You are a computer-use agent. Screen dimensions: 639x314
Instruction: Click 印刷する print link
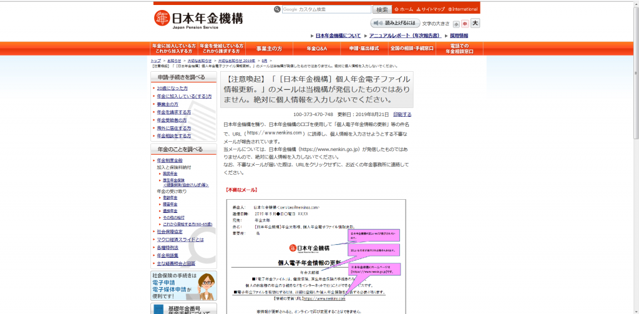(402, 115)
